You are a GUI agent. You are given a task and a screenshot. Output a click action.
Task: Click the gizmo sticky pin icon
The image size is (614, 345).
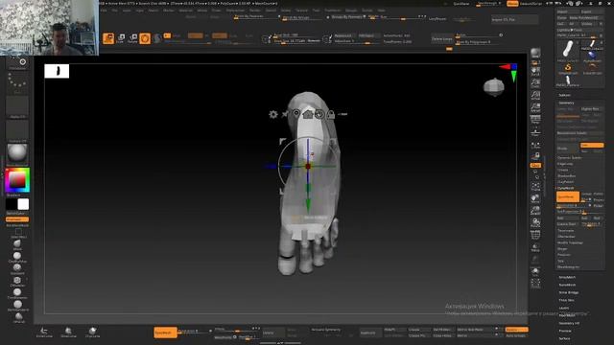click(285, 114)
